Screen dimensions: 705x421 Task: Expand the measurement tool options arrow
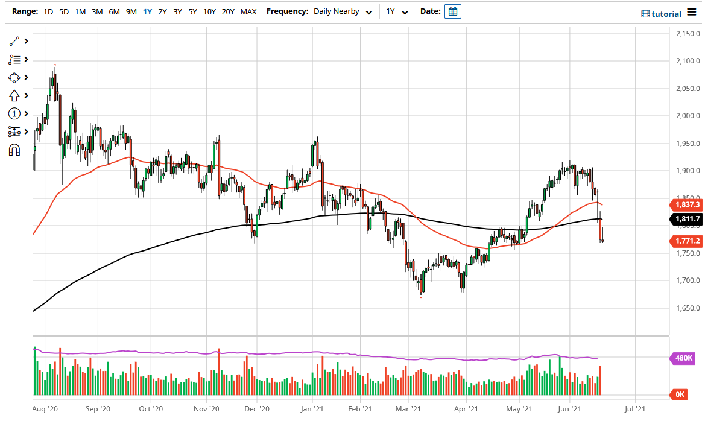pos(26,131)
